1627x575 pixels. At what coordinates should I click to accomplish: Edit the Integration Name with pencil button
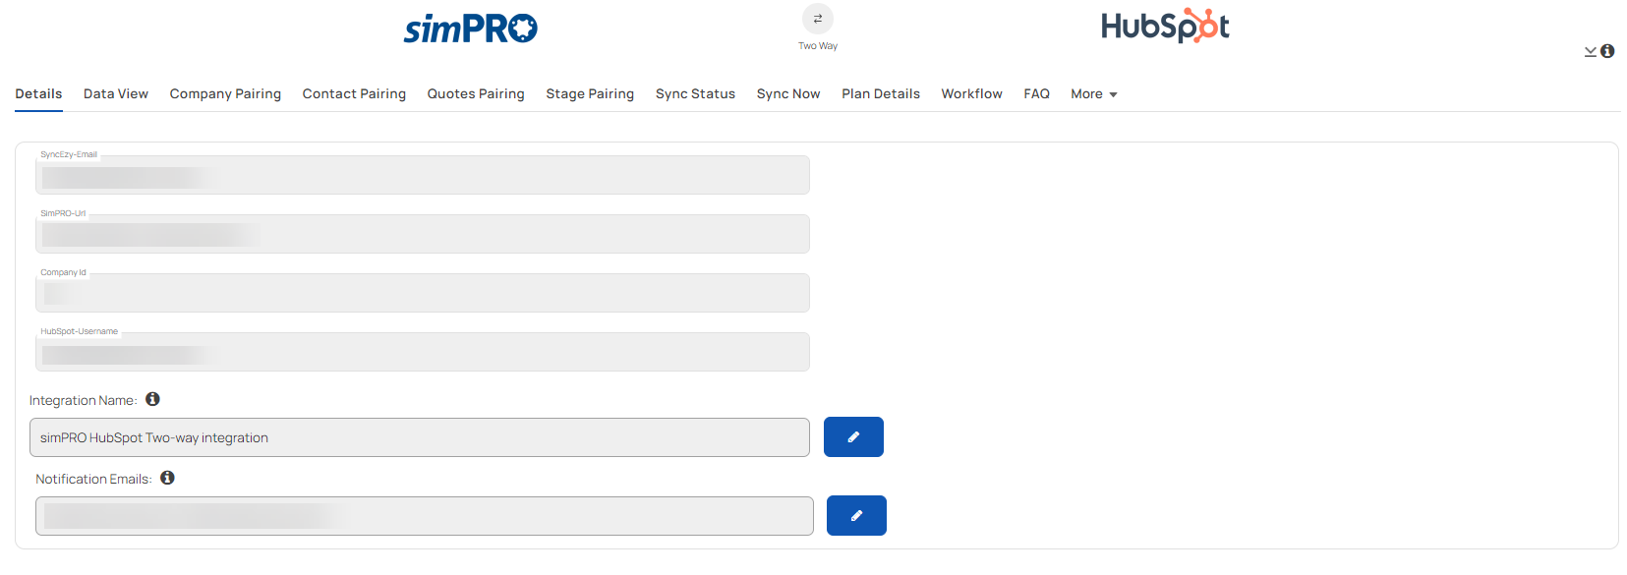point(853,436)
